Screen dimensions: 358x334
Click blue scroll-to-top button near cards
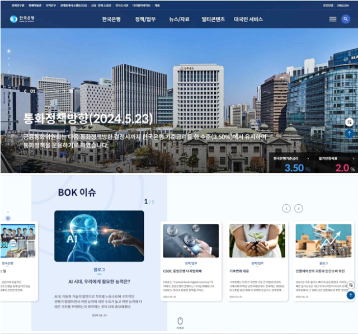tap(350, 295)
